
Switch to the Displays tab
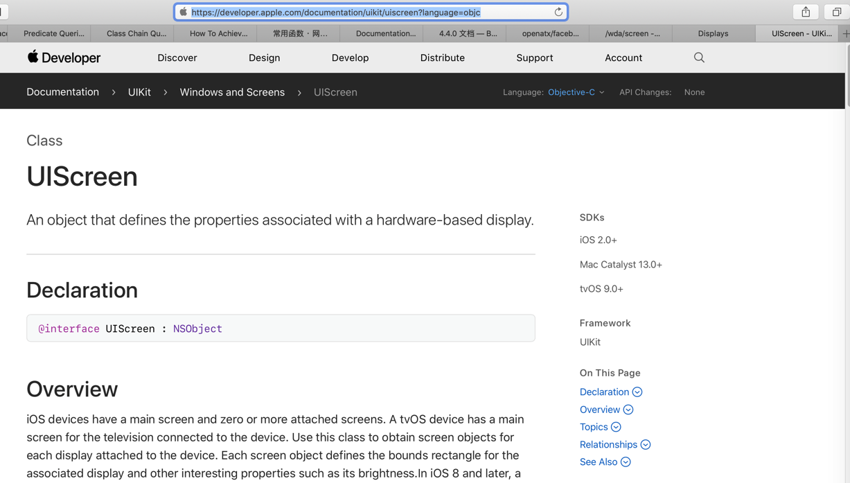[x=713, y=33]
